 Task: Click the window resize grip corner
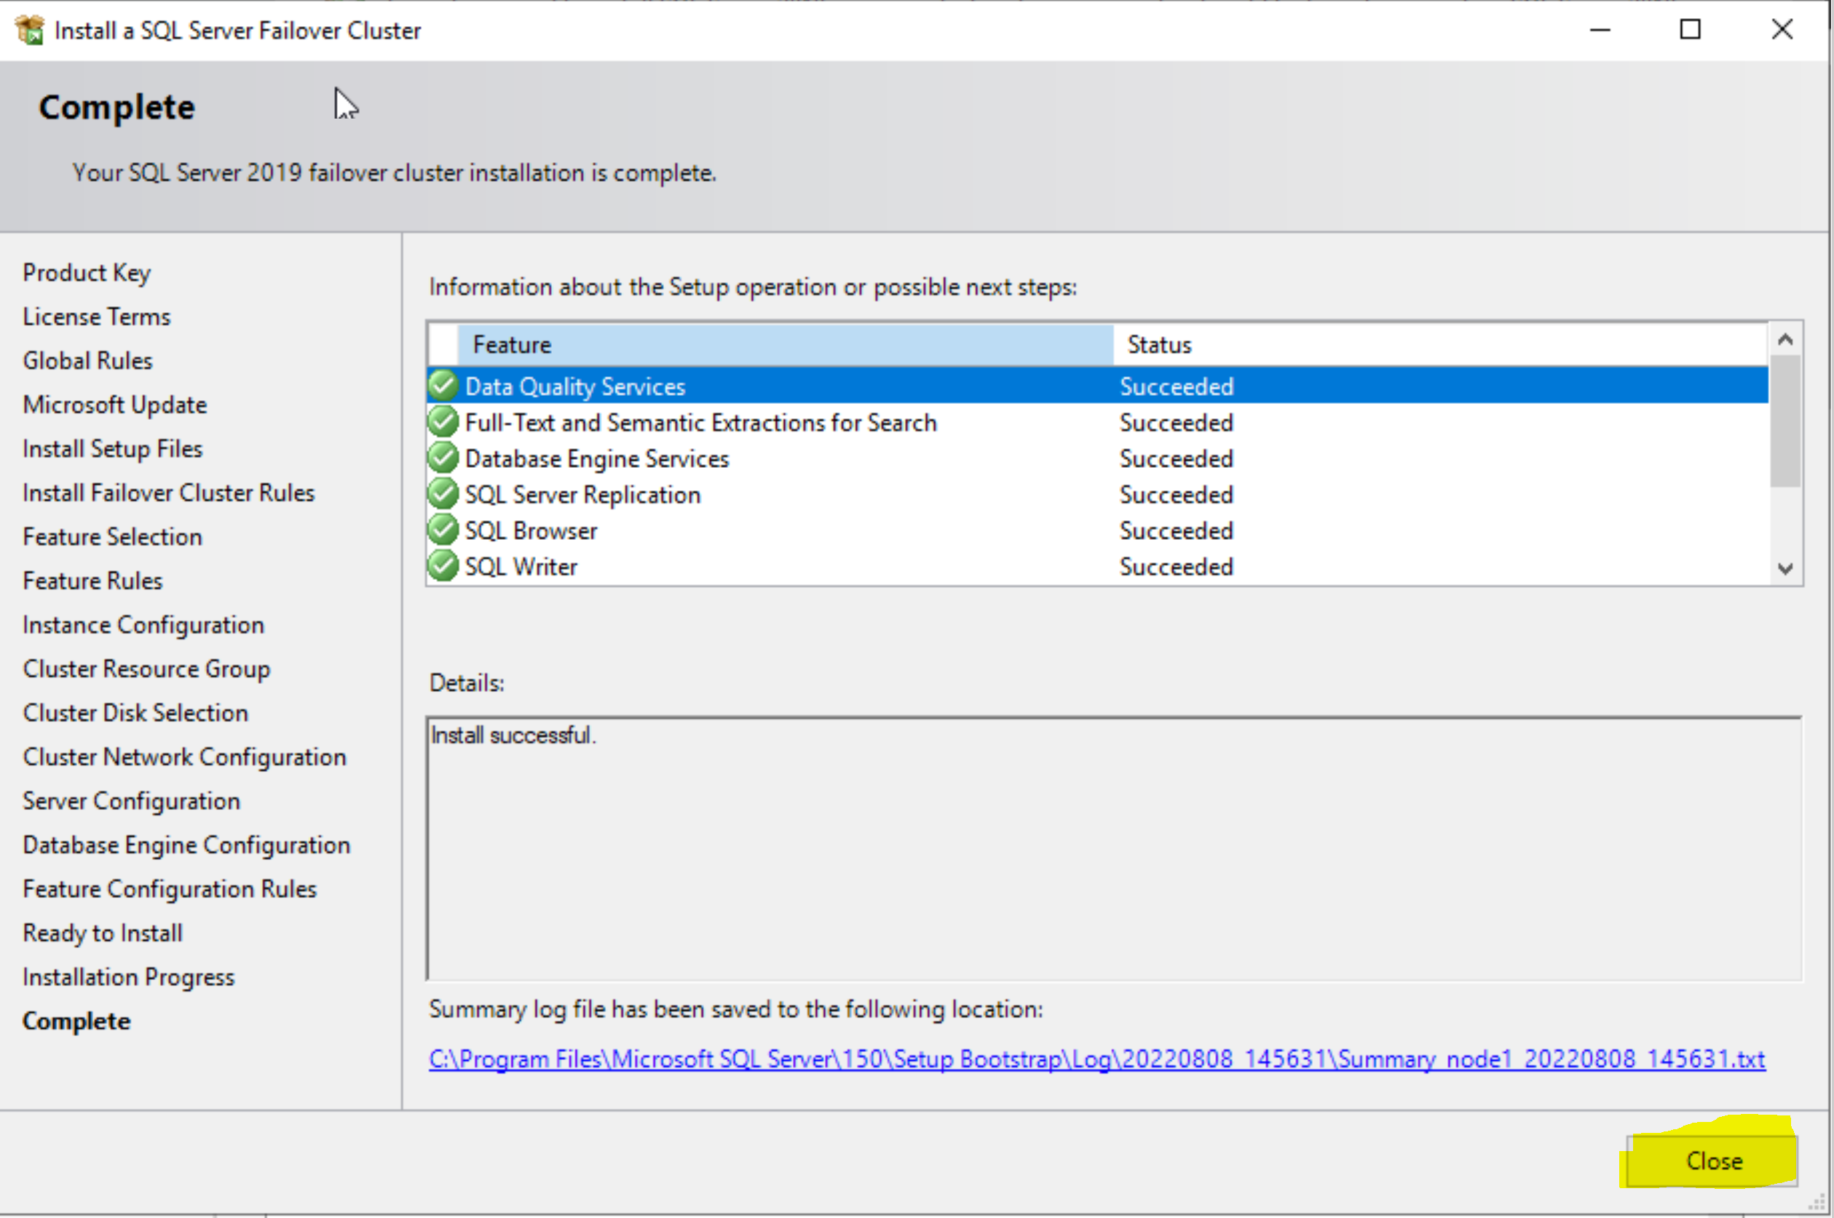[1817, 1203]
